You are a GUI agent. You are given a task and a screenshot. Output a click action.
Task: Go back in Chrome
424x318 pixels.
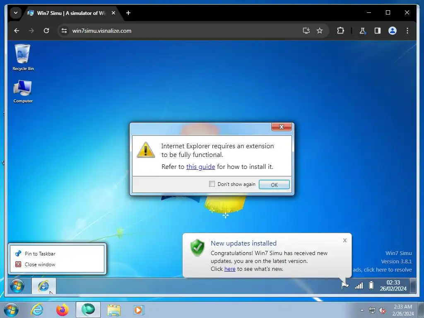coord(17,31)
